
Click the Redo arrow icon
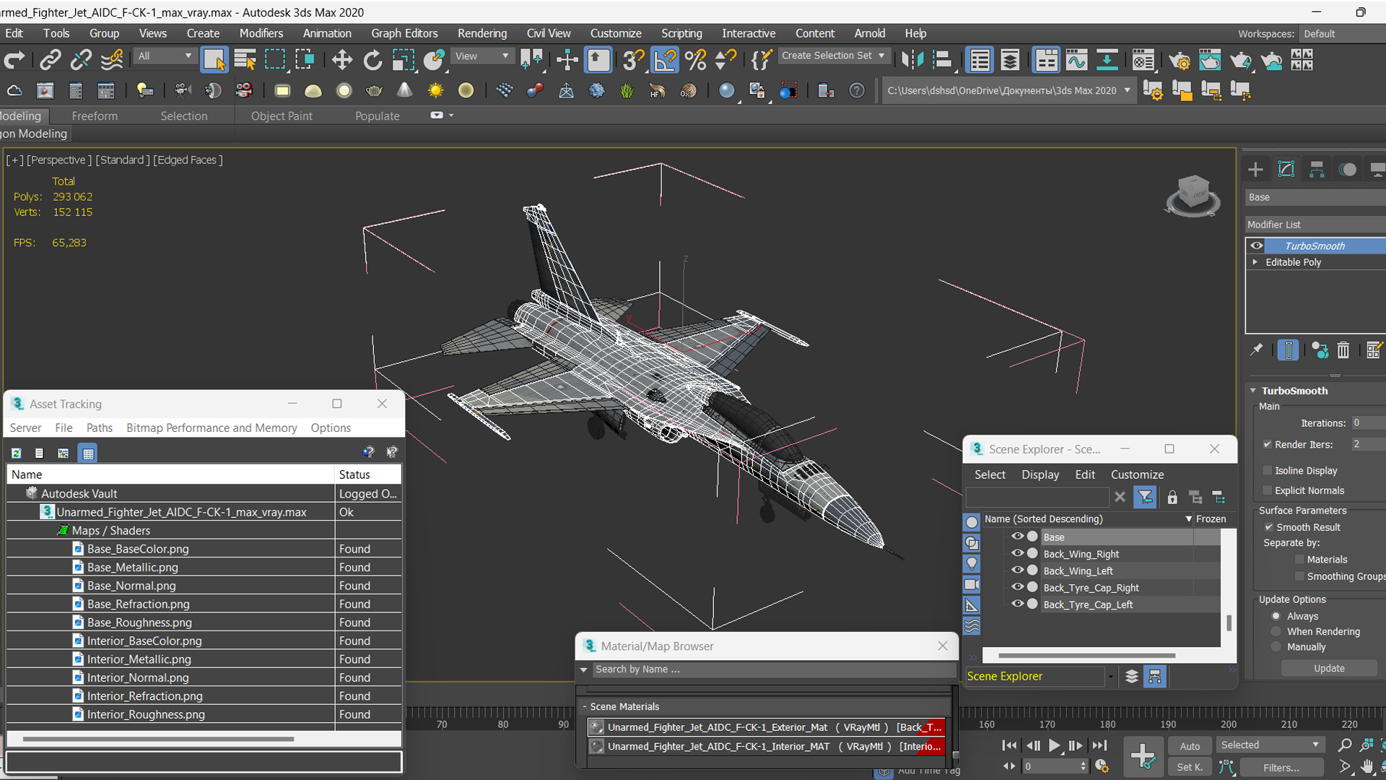pyautogui.click(x=14, y=60)
